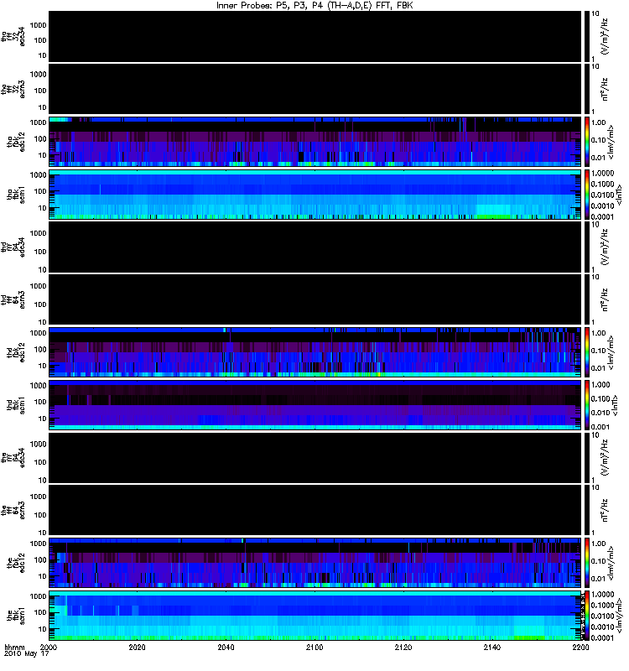Image resolution: width=629 pixels, height=671 pixels.
Task: Select the the fbk scm1 panel label
Action: (x=16, y=616)
